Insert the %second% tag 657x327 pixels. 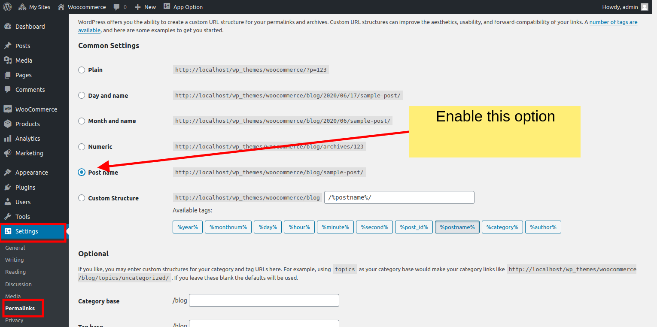click(x=374, y=227)
